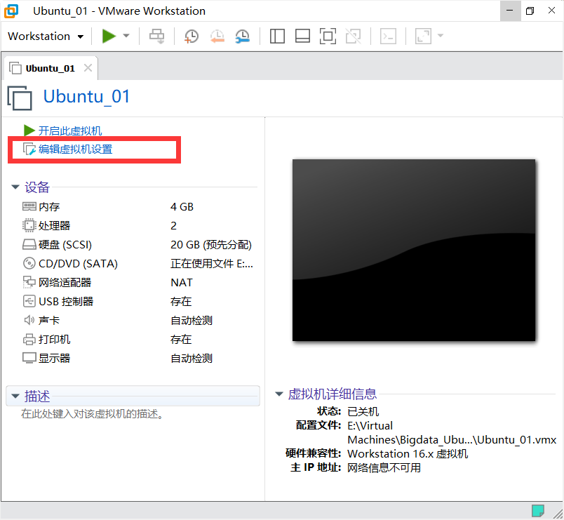Click the 打印机 printer icon
Viewport: 564px width, 520px height.
tap(29, 339)
